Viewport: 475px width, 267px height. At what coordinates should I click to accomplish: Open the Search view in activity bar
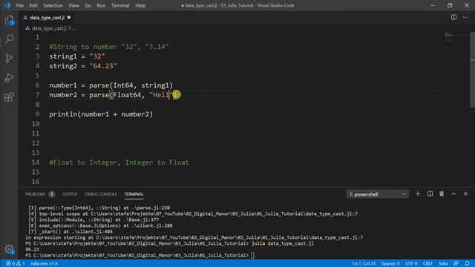coord(9,39)
